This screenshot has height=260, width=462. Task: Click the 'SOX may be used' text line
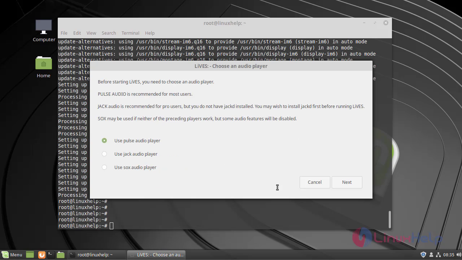coord(197,118)
